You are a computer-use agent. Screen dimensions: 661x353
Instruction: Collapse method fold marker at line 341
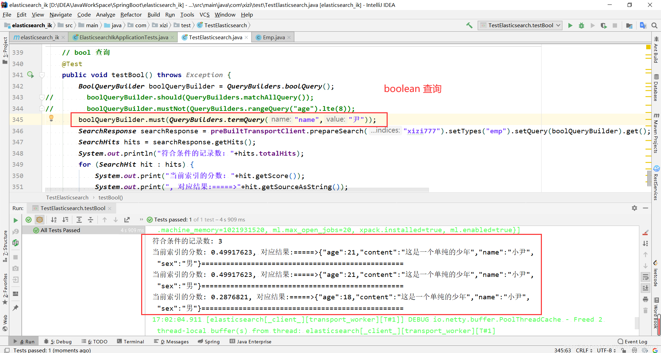pos(42,75)
